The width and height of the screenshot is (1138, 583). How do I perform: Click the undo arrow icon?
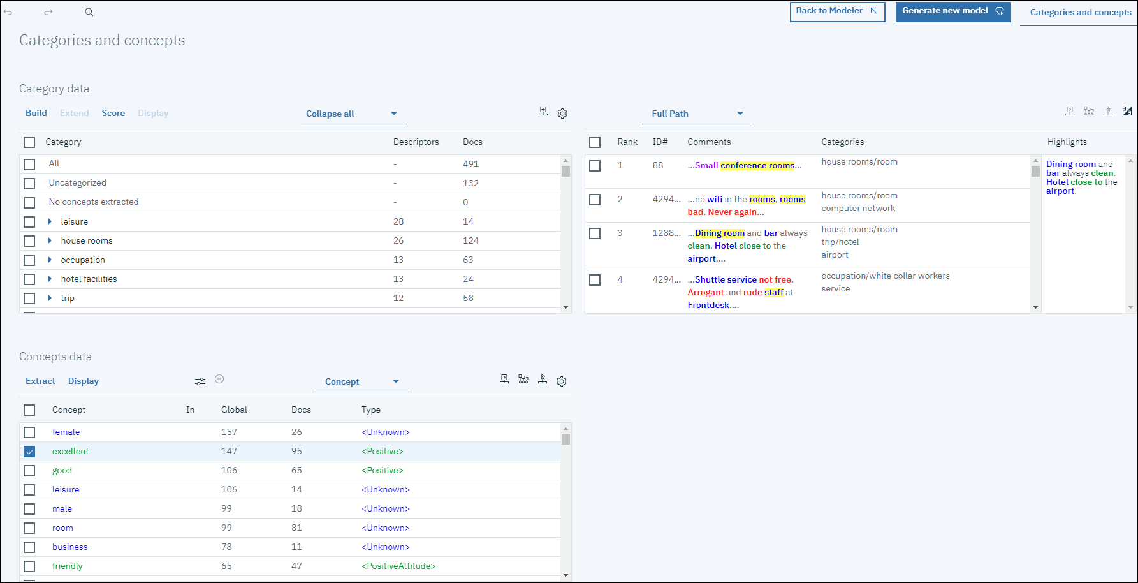8,12
